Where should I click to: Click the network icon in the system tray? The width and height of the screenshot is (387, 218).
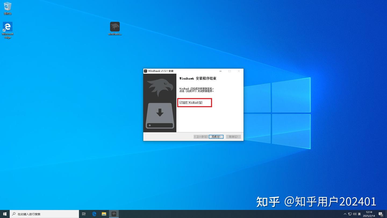click(349, 214)
